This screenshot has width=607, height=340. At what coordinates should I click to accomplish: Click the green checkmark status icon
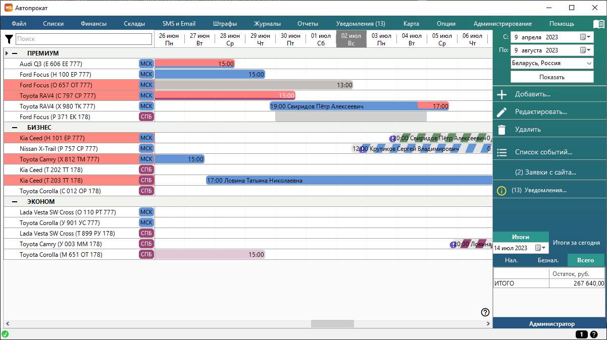tap(5, 334)
